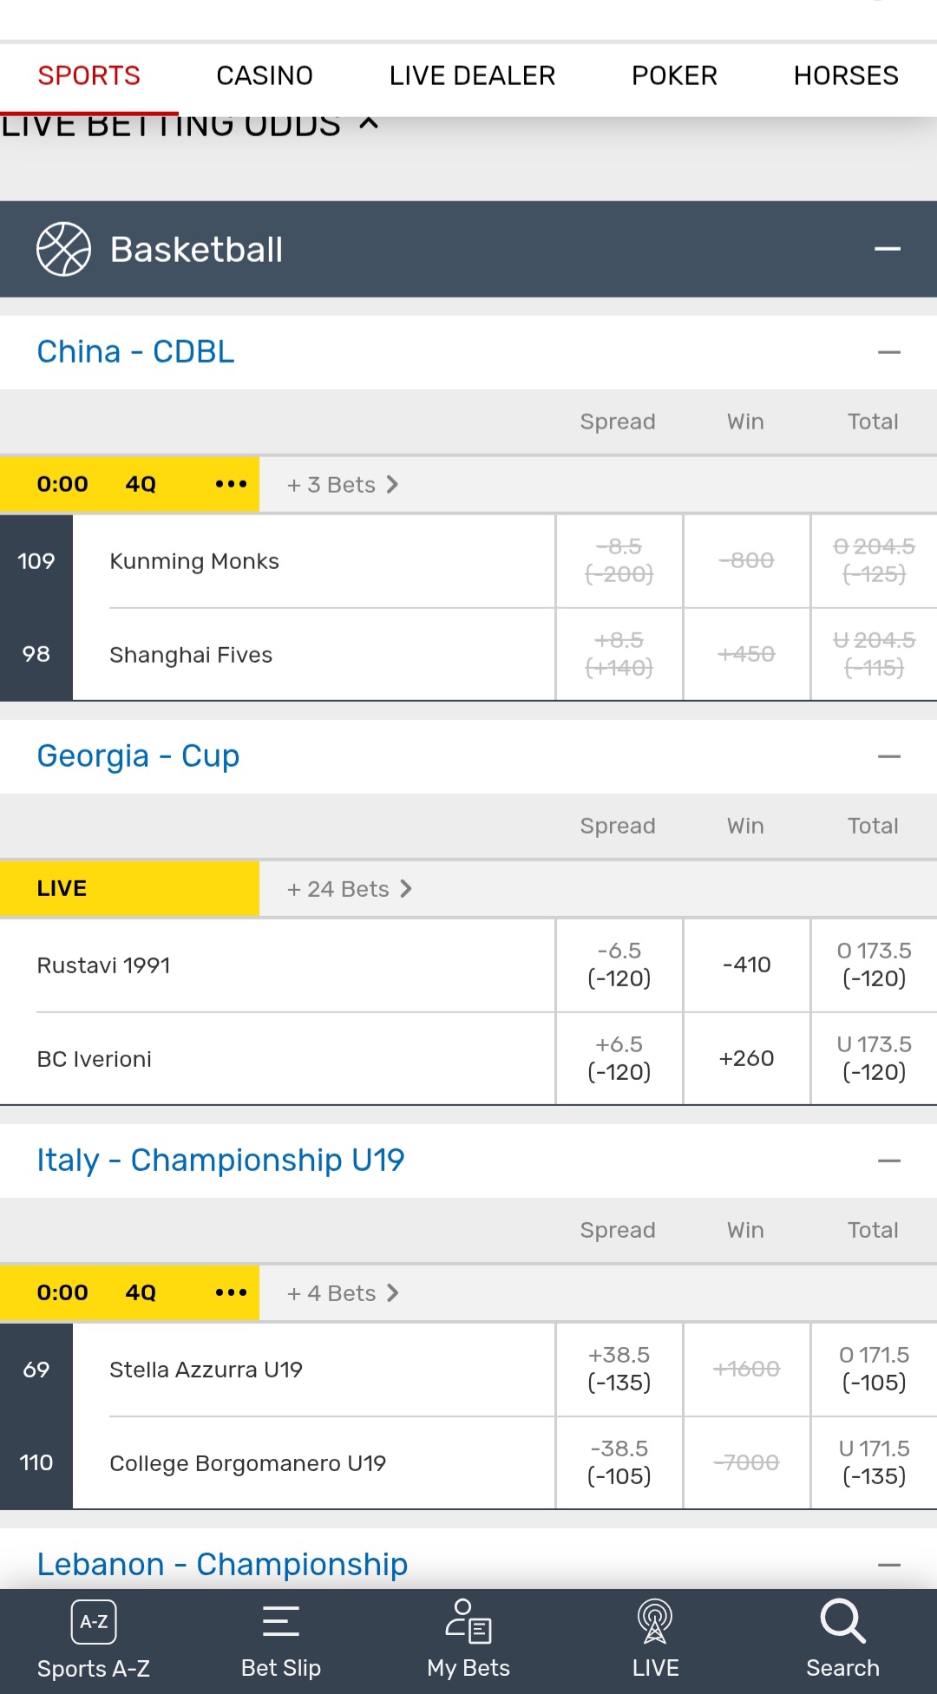Collapse the China - CDBL league
Viewport: 937px width, 1694px height.
(888, 352)
